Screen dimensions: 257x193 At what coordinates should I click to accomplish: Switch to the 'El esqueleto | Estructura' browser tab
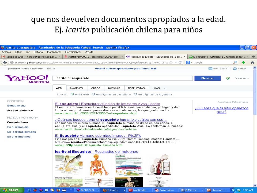219,57
